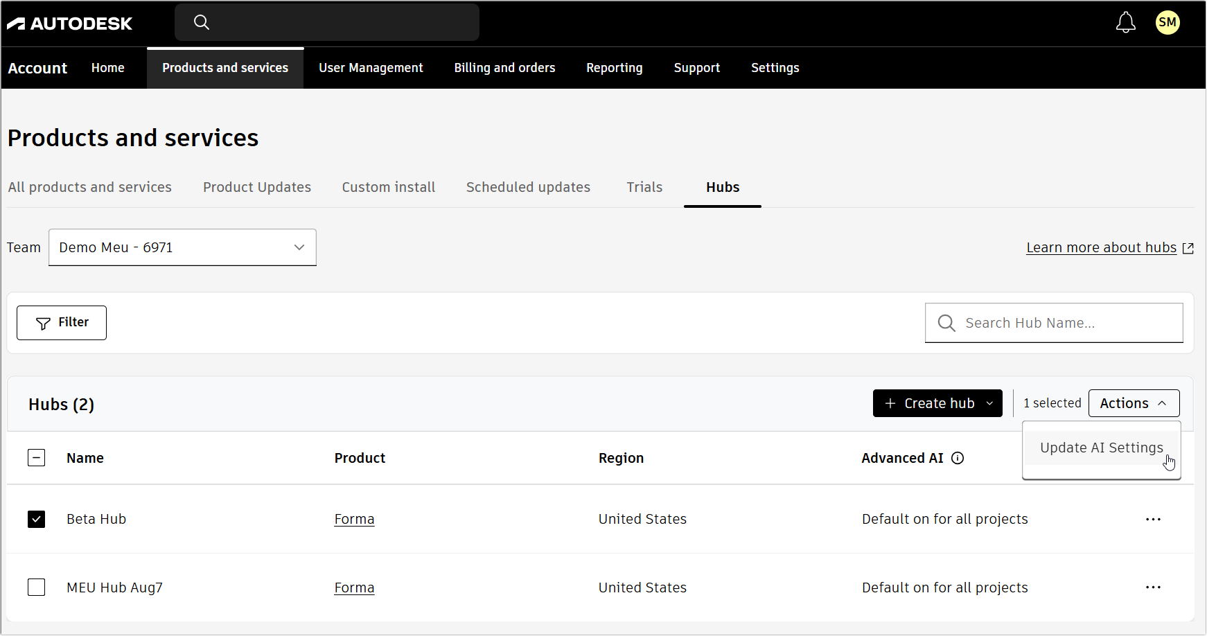Screen dimensions: 1207x636
Task: Click the Region column header
Action: [x=621, y=458]
